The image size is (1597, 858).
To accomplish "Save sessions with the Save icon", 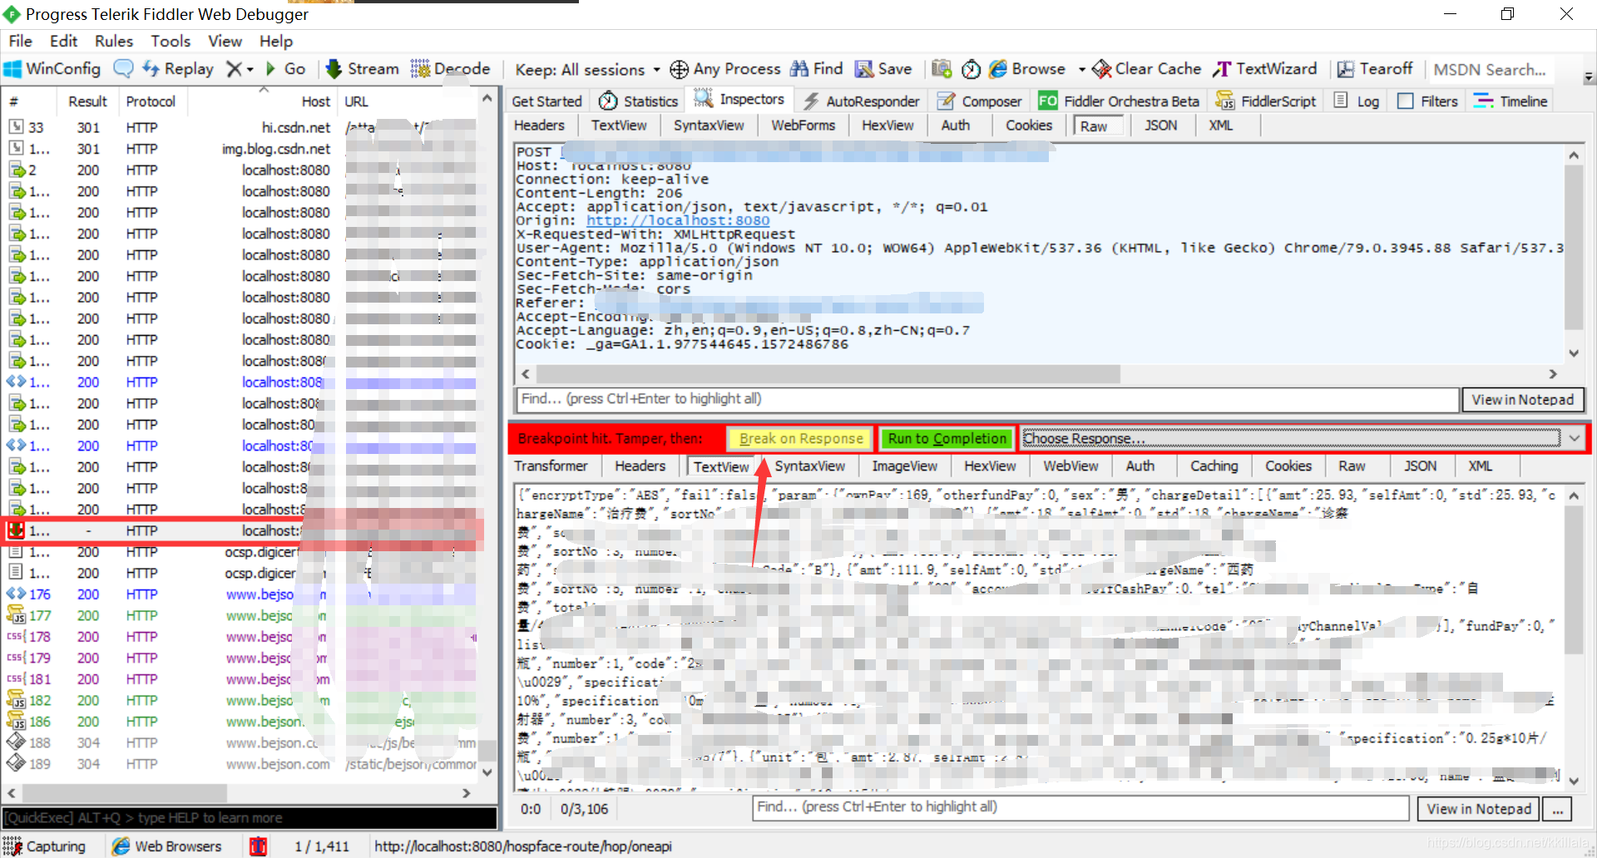I will coord(883,69).
